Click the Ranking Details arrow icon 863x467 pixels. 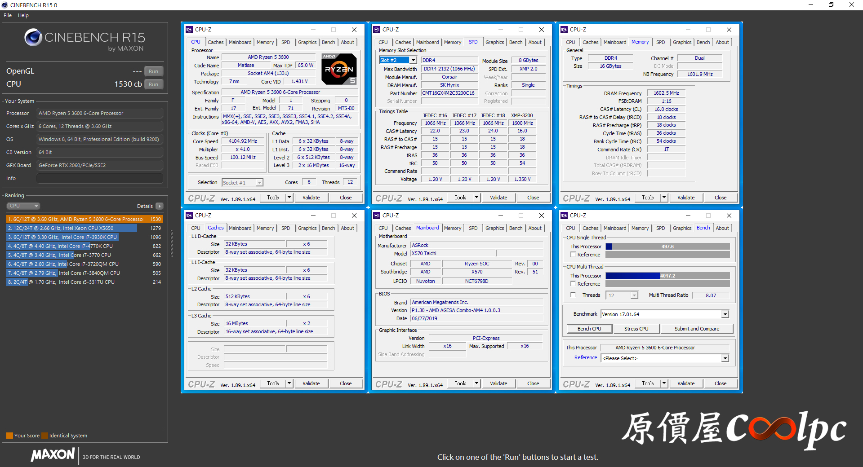pyautogui.click(x=160, y=206)
